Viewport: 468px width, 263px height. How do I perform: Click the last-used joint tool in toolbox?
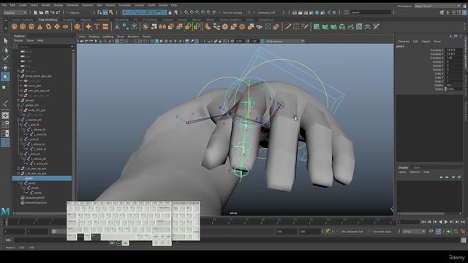[5, 104]
